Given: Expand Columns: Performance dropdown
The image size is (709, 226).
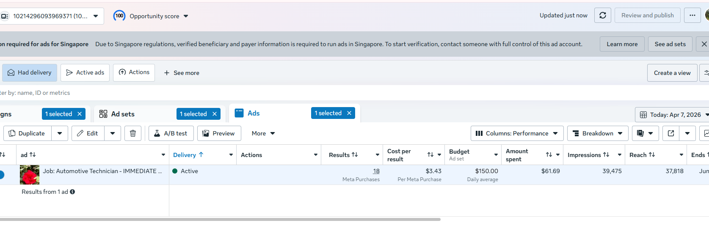Looking at the screenshot, I should [x=517, y=133].
